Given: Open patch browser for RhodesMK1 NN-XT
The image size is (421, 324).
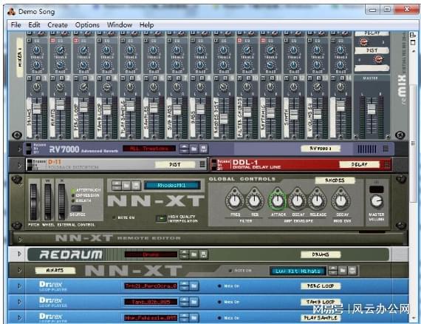Looking at the screenshot, I should (126, 186).
